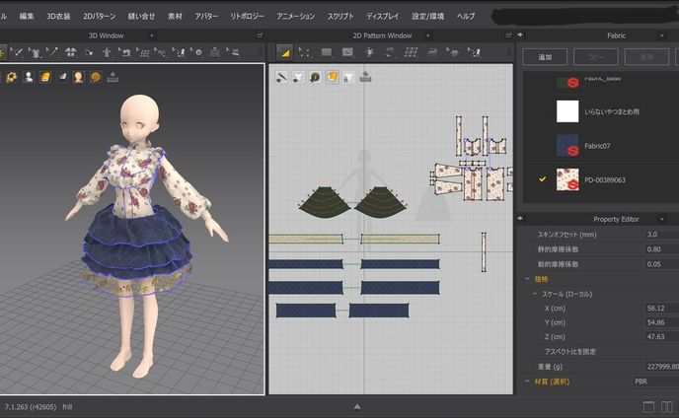The image size is (679, 418).
Task: Undock the 3D Window with its pop-out button
Action: (x=260, y=35)
